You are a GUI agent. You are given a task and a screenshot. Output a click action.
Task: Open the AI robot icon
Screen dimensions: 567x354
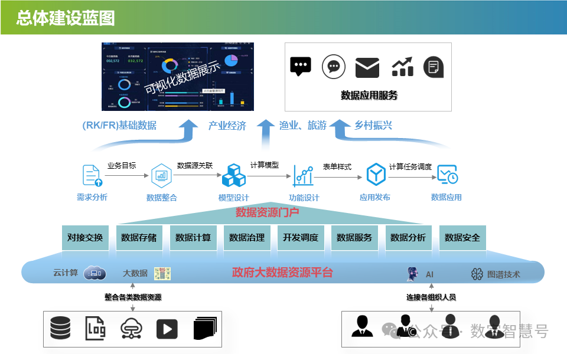(x=413, y=273)
